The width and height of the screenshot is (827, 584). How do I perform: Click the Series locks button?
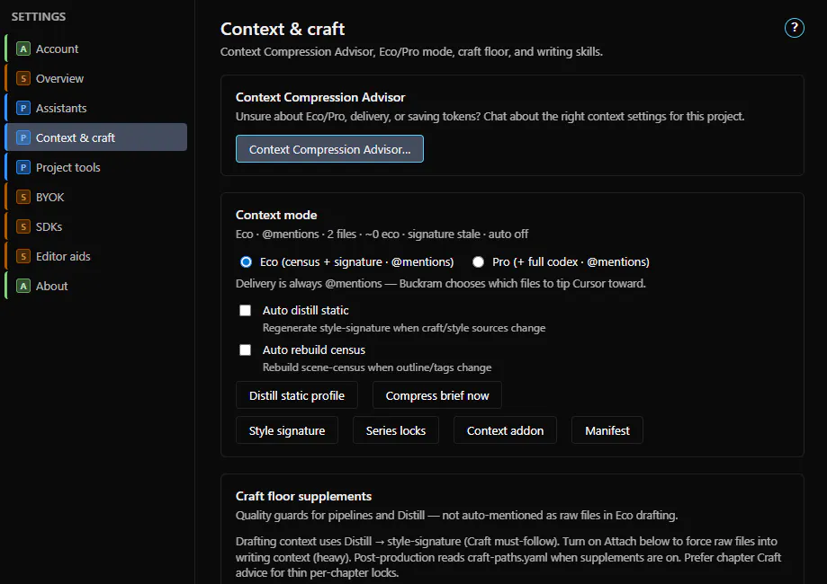point(396,430)
